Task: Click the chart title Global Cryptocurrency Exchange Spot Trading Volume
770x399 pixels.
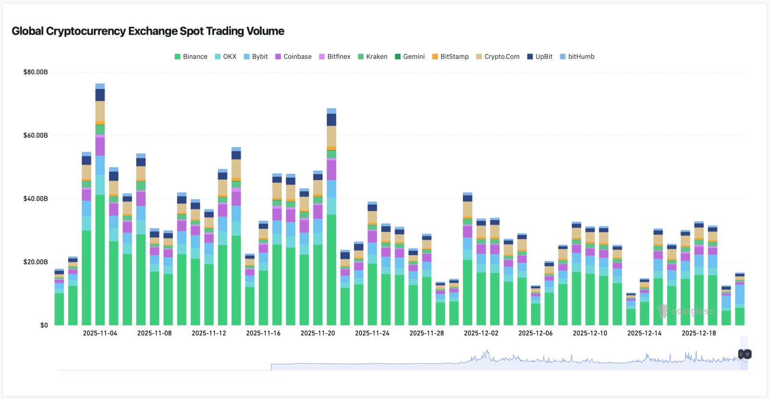Action: [148, 31]
